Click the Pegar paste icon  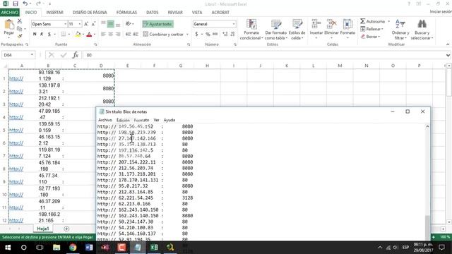click(x=9, y=25)
